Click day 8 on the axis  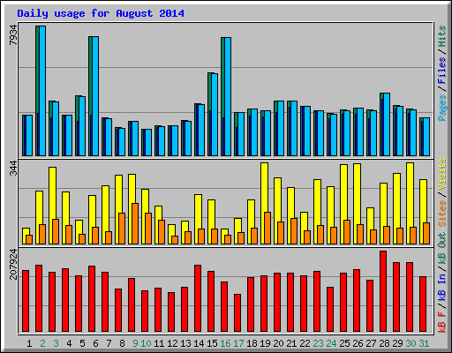[x=122, y=343]
